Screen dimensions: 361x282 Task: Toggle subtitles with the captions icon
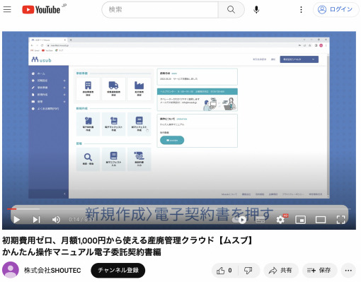pos(260,220)
